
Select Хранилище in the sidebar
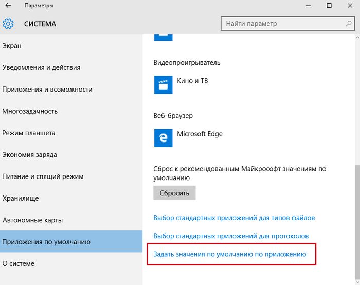coord(21,198)
